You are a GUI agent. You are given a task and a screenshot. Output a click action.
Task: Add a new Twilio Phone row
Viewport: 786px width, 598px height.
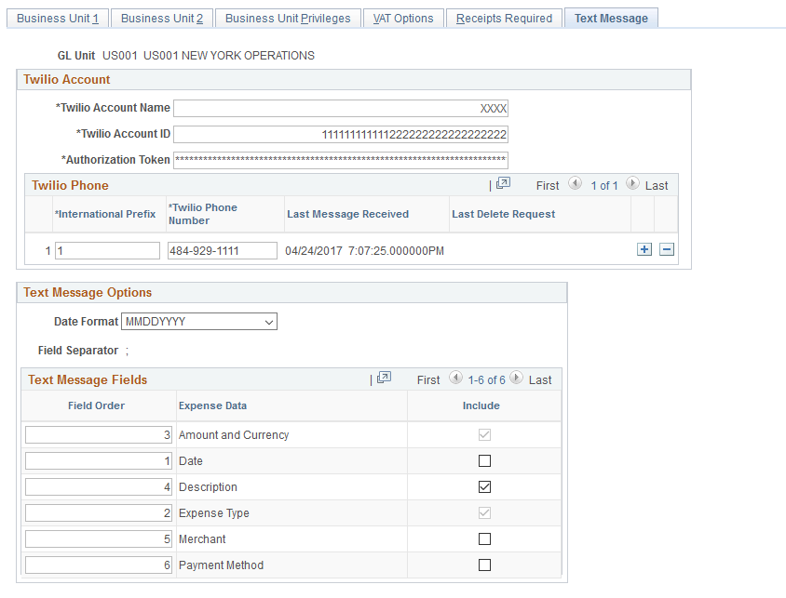(x=644, y=249)
